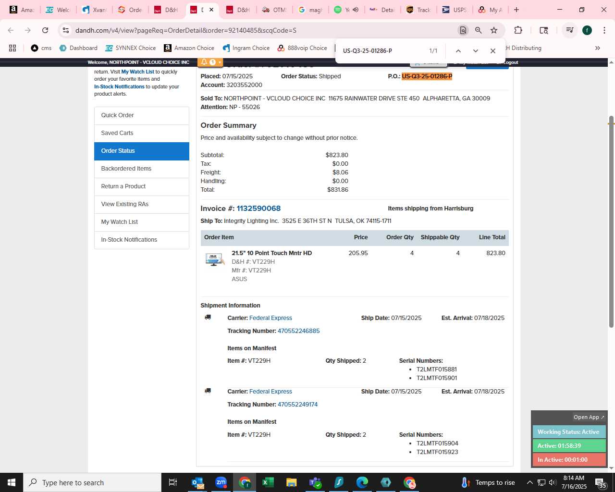Open Saved Carts in the sidebar

[142, 133]
